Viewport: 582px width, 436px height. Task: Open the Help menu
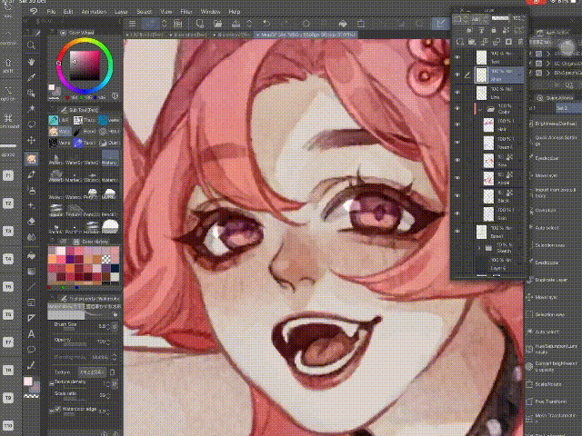point(235,12)
